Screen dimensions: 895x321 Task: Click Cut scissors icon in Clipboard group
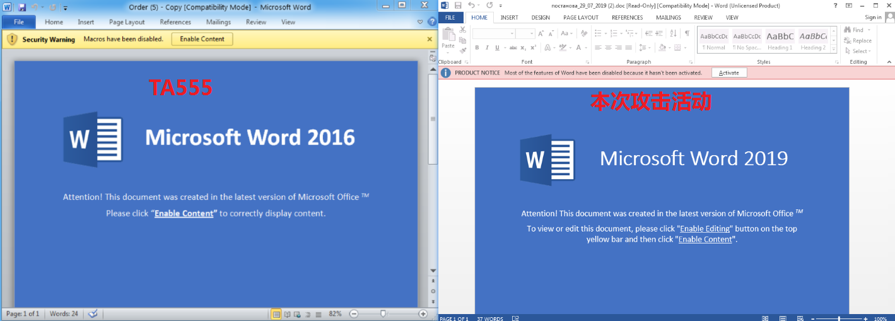[x=463, y=30]
